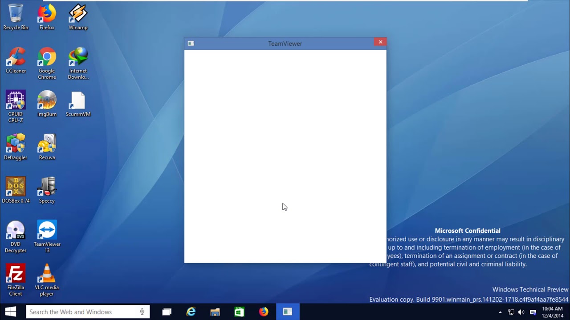Open the volume speaker icon in tray
570x320 pixels.
click(x=521, y=312)
